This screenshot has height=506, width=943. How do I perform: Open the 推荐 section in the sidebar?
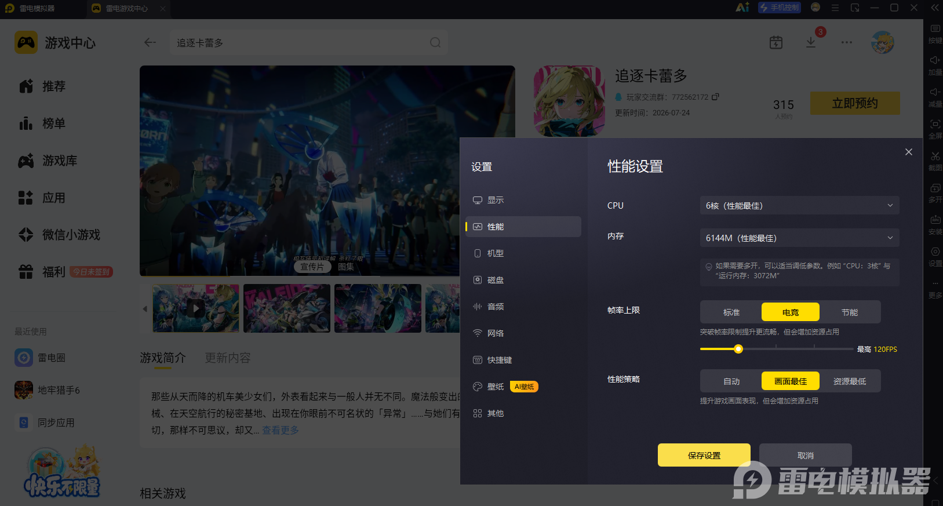click(x=42, y=86)
